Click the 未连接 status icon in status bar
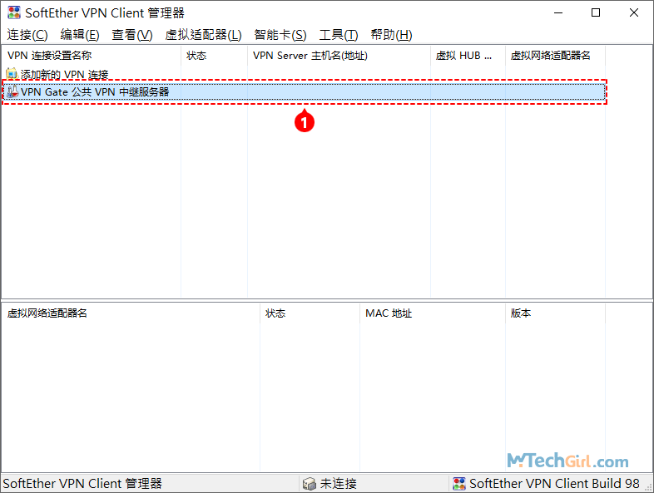Viewport: 654px width, 493px height. point(309,483)
